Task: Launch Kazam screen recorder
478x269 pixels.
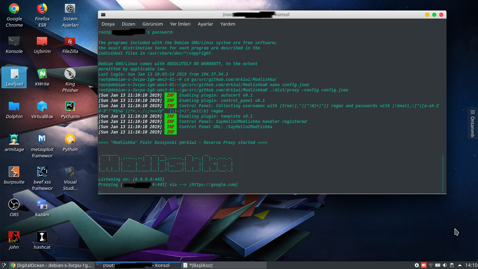Action: click(x=42, y=205)
